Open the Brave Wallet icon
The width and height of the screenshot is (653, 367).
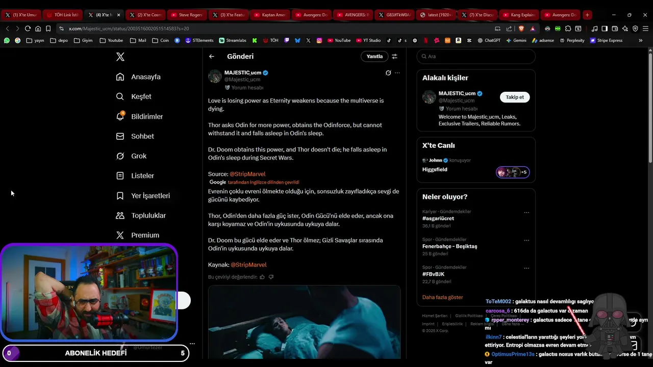[x=615, y=29]
